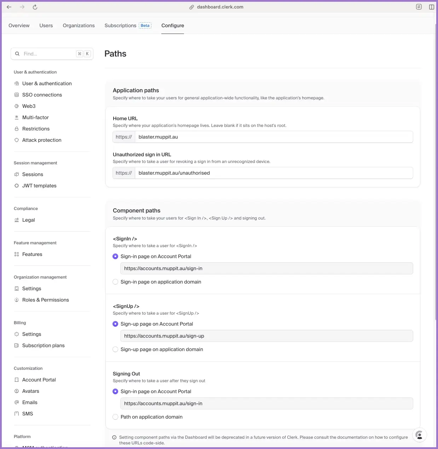The width and height of the screenshot is (438, 449).
Task: Click the browser reload icon
Action: tap(35, 7)
